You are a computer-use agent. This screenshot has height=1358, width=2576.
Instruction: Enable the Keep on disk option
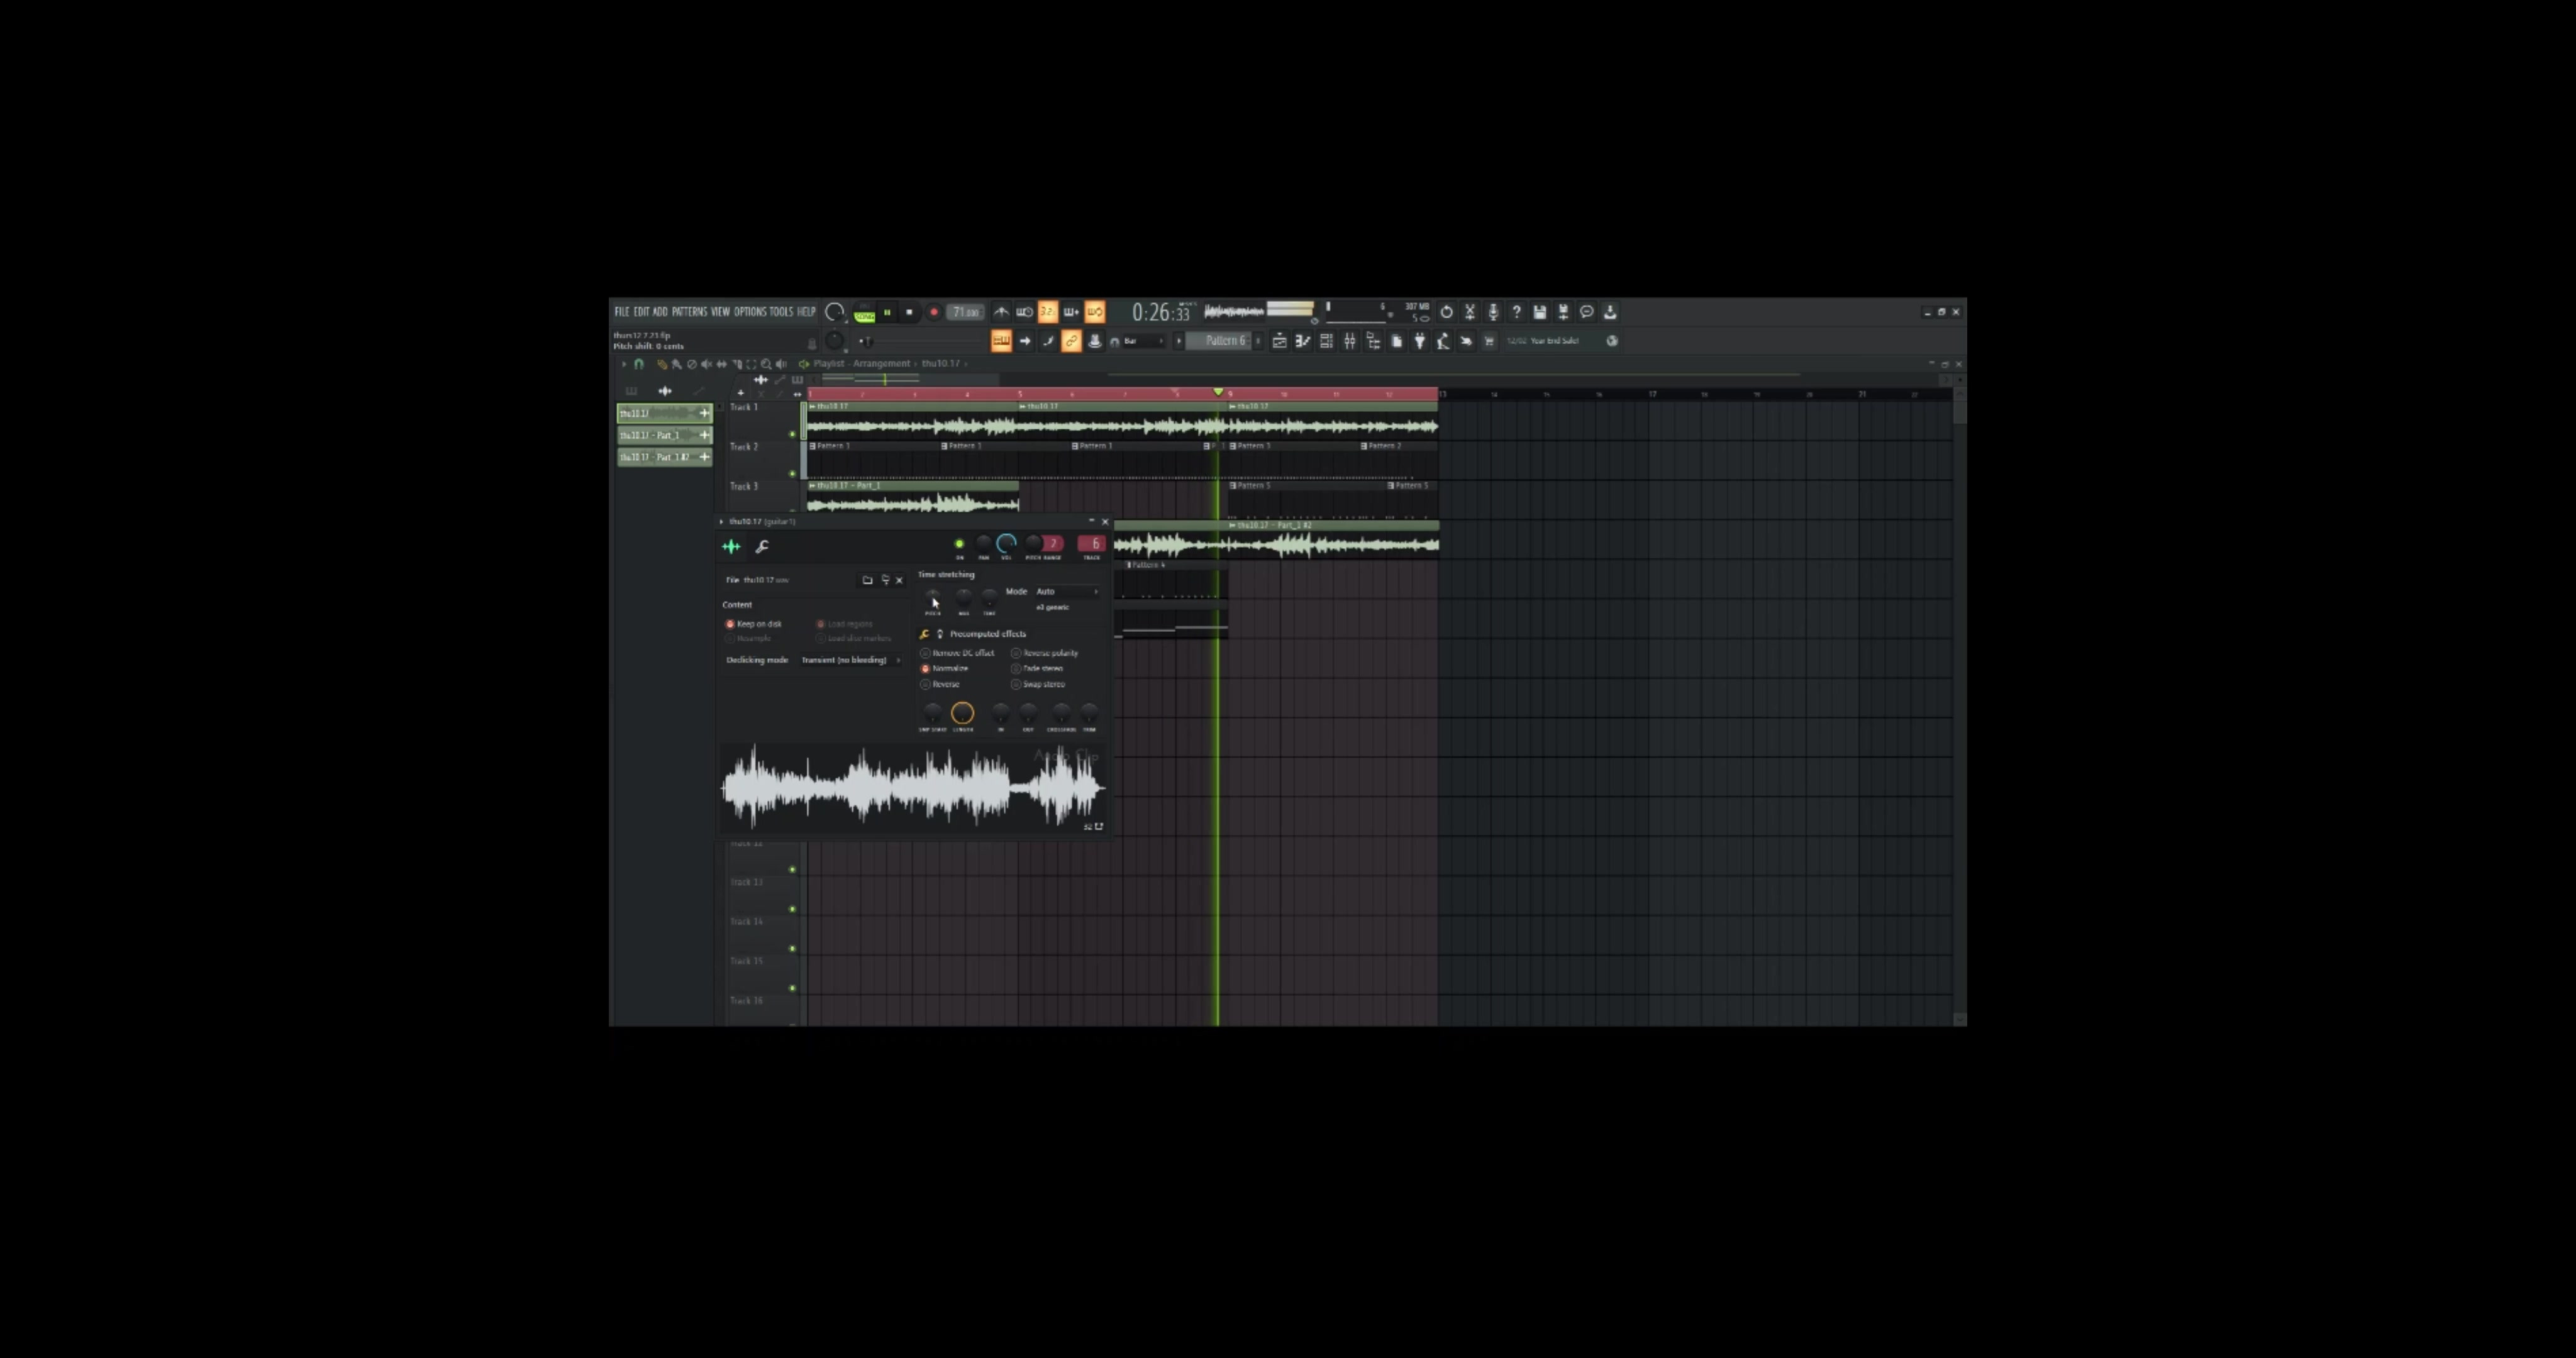pyautogui.click(x=755, y=624)
